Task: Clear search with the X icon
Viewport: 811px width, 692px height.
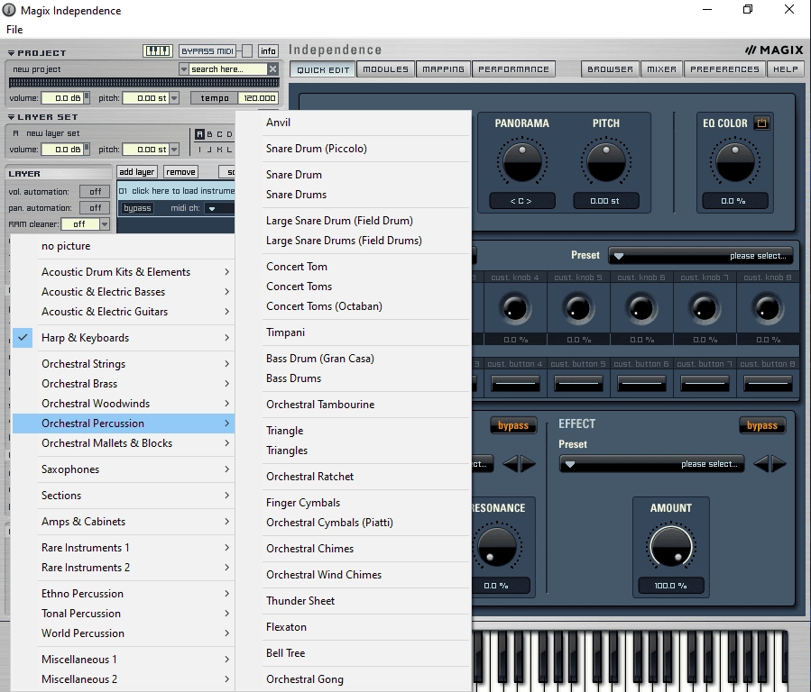Action: coord(273,68)
